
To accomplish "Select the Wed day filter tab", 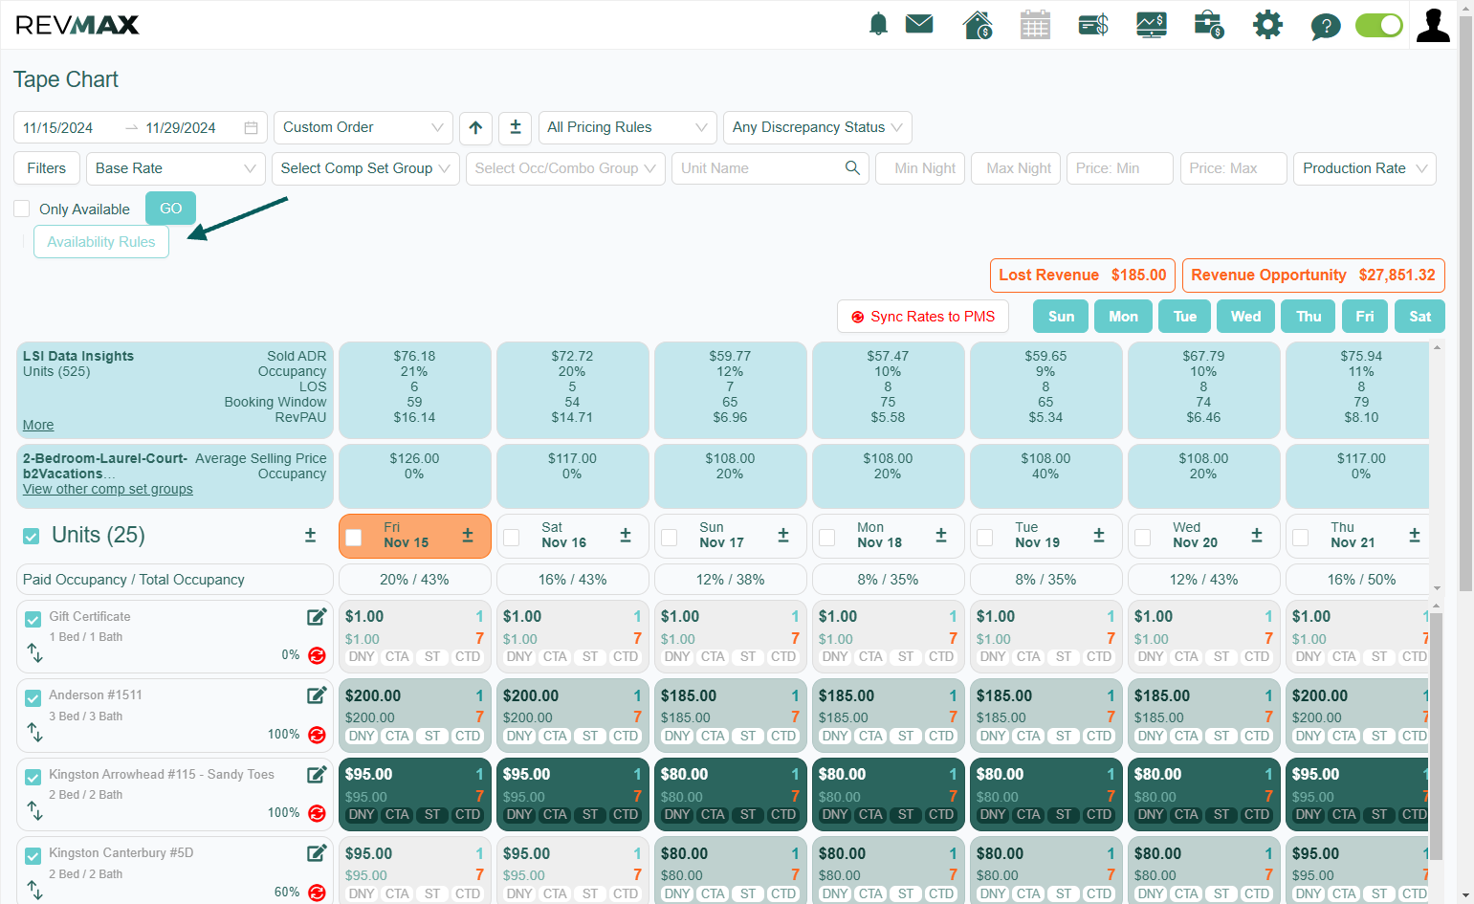I will (1245, 317).
